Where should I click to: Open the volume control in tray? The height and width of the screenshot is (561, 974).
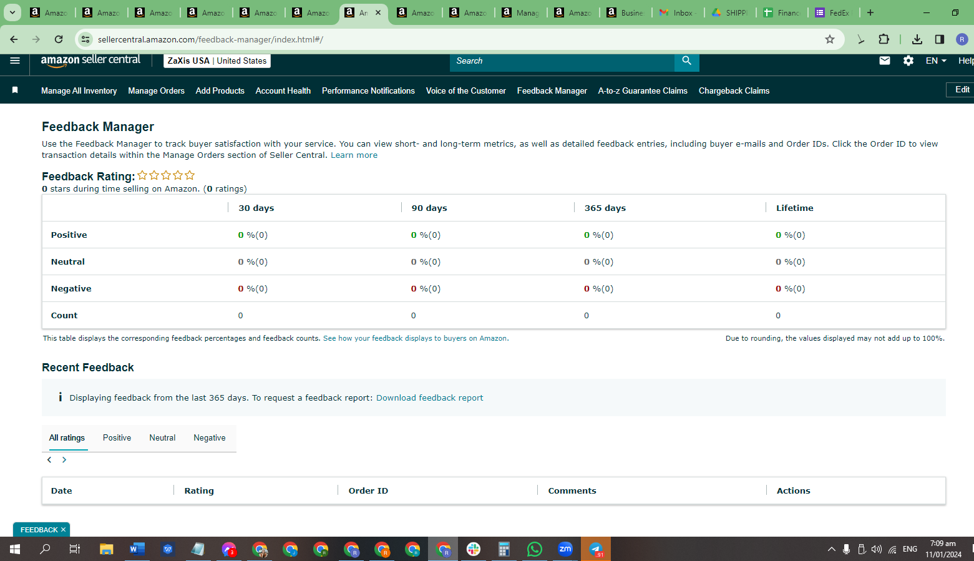(x=877, y=549)
